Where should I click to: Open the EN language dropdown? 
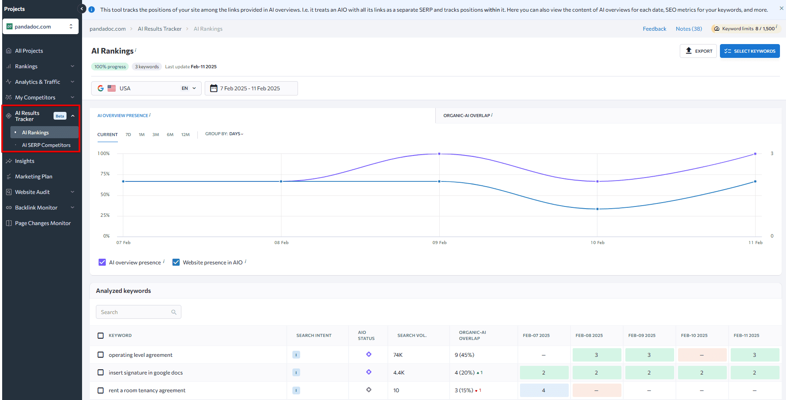189,88
